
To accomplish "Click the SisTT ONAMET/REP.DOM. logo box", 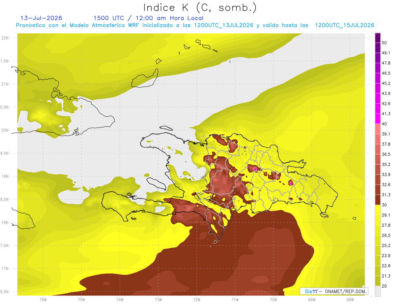I will [334, 291].
